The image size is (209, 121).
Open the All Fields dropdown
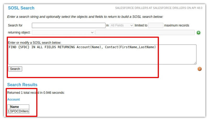pyautogui.click(x=122, y=25)
